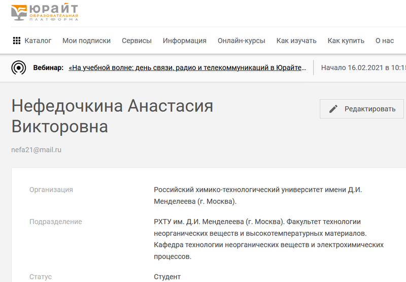Open the Сервисы section

[x=137, y=41]
